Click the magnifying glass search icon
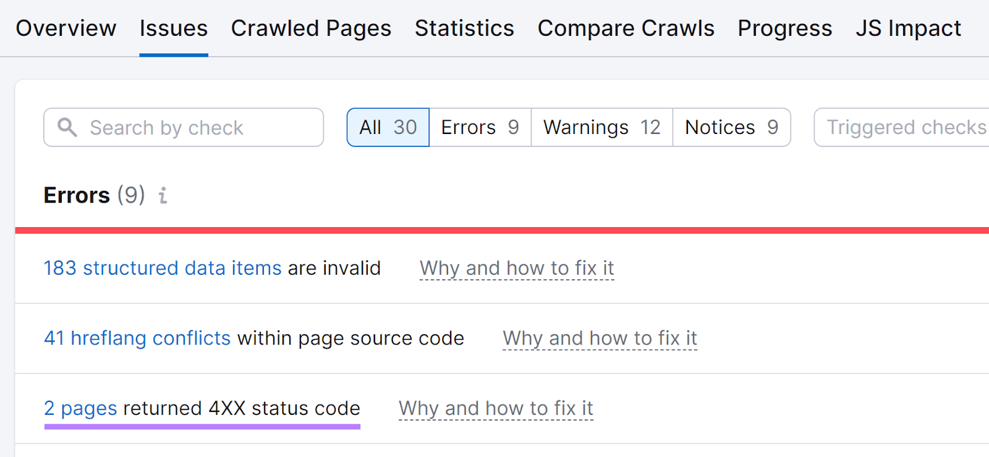989x457 pixels. (x=67, y=128)
